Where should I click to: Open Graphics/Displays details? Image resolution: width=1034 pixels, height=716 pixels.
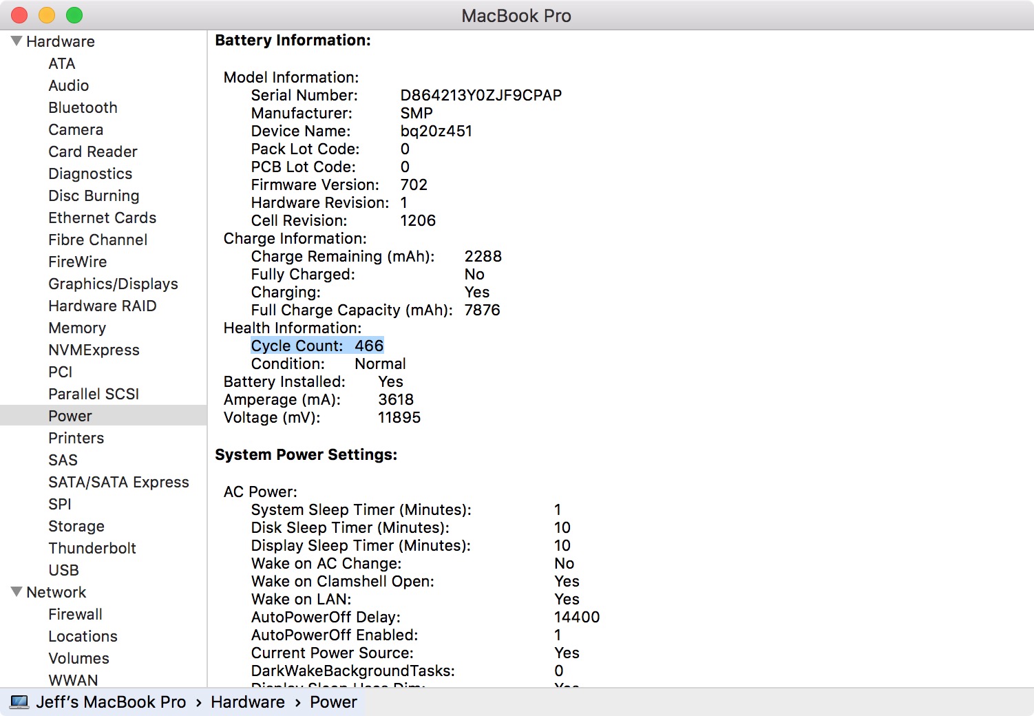(x=114, y=284)
